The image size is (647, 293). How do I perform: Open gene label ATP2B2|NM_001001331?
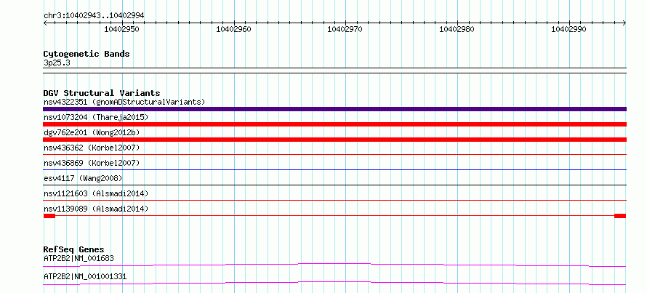click(x=85, y=276)
